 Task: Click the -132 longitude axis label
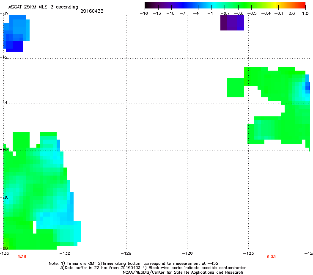65,253
